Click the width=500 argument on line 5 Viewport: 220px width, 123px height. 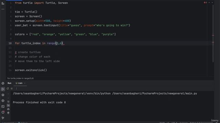(43, 21)
